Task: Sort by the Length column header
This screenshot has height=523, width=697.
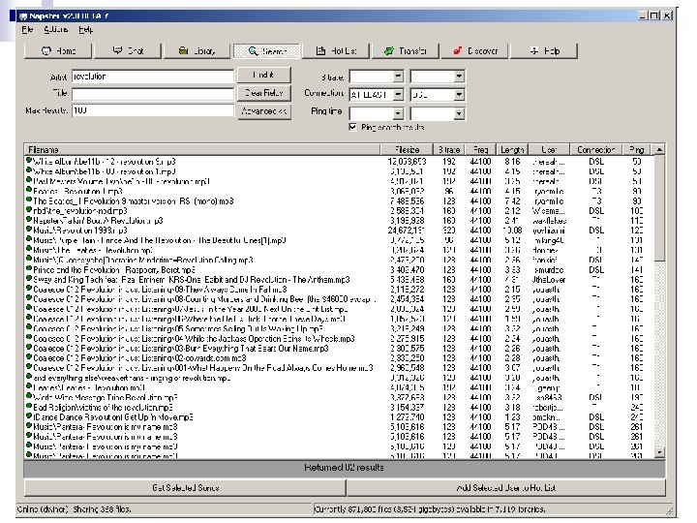Action: click(x=512, y=150)
